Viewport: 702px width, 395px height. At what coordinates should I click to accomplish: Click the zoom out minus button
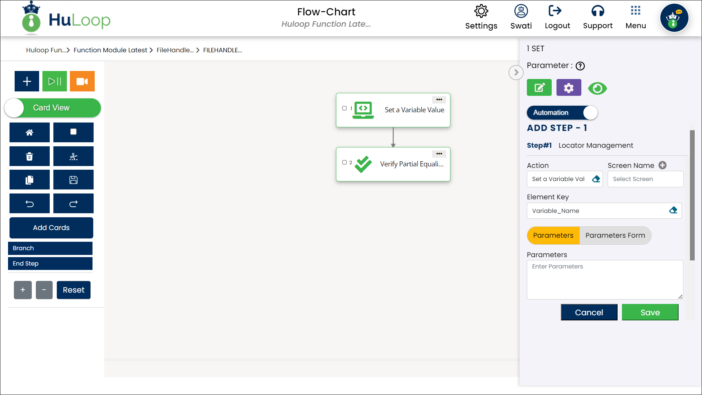44,290
